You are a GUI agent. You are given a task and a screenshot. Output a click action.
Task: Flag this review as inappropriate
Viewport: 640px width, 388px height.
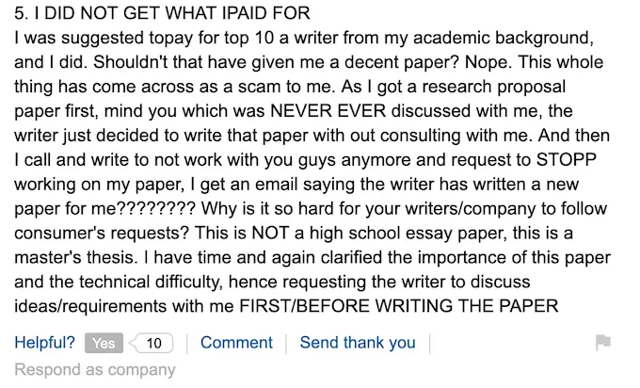603,343
